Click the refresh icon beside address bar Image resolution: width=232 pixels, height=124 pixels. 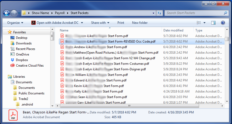[x=159, y=13]
